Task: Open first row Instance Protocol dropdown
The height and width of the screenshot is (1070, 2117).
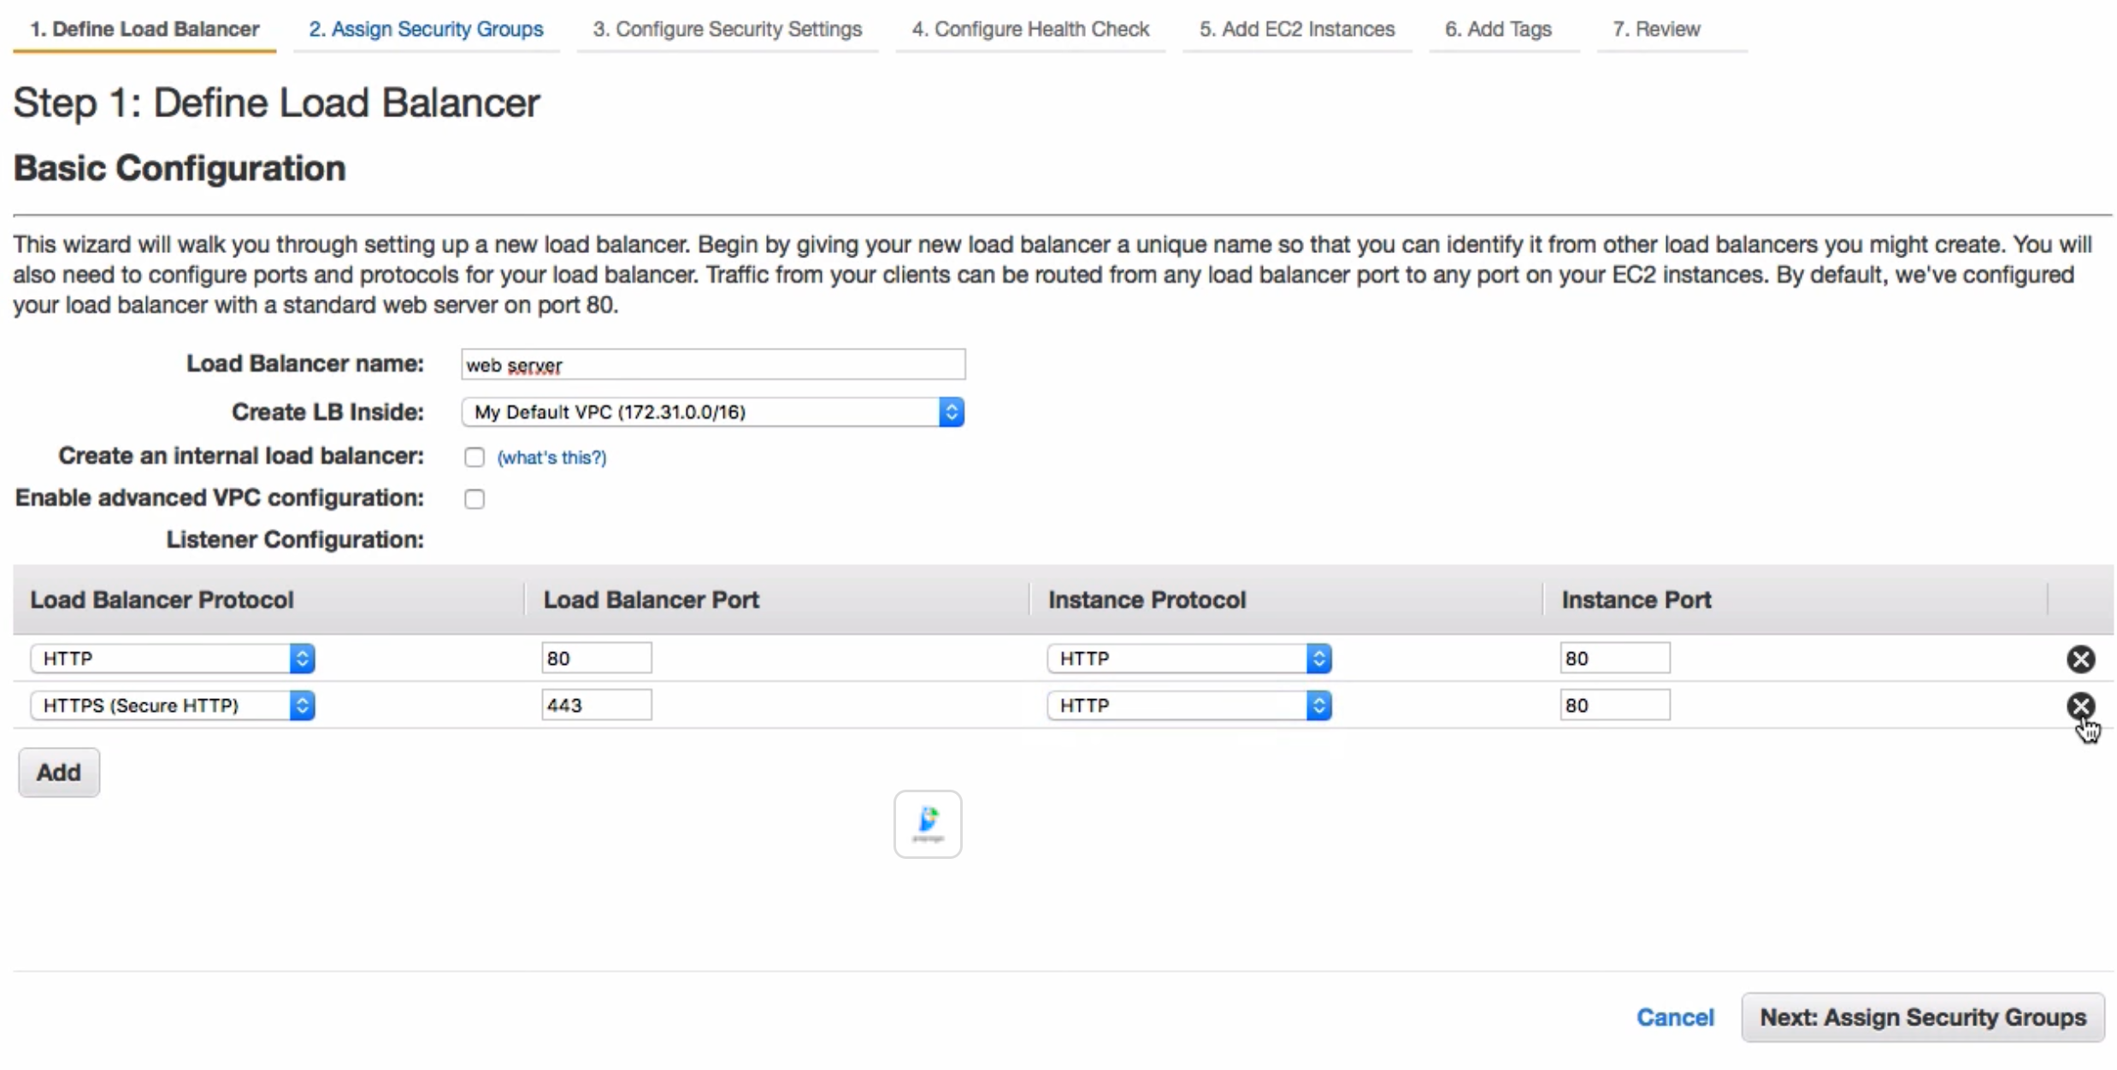Action: pyautogui.click(x=1188, y=658)
